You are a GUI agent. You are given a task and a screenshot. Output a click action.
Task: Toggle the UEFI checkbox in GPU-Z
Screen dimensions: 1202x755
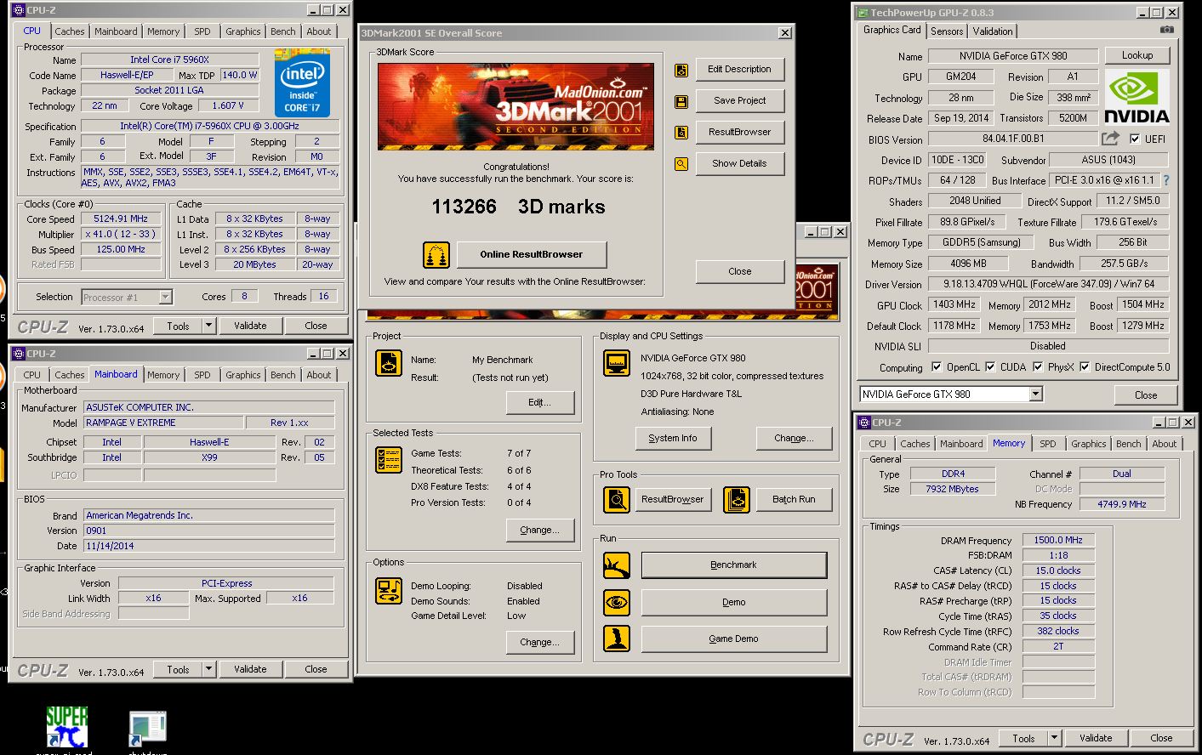(x=1135, y=139)
